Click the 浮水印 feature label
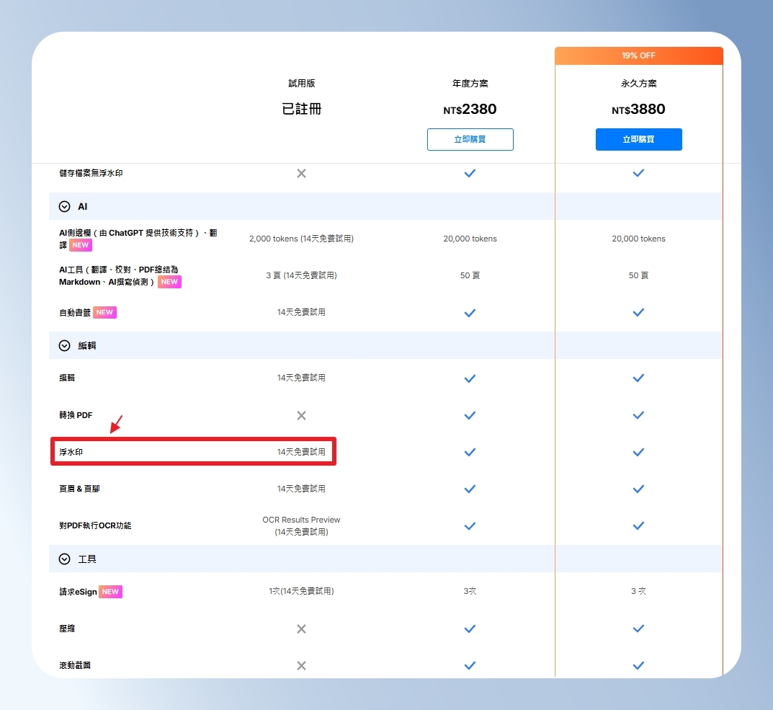Screen dimensions: 773x710 tap(71, 452)
